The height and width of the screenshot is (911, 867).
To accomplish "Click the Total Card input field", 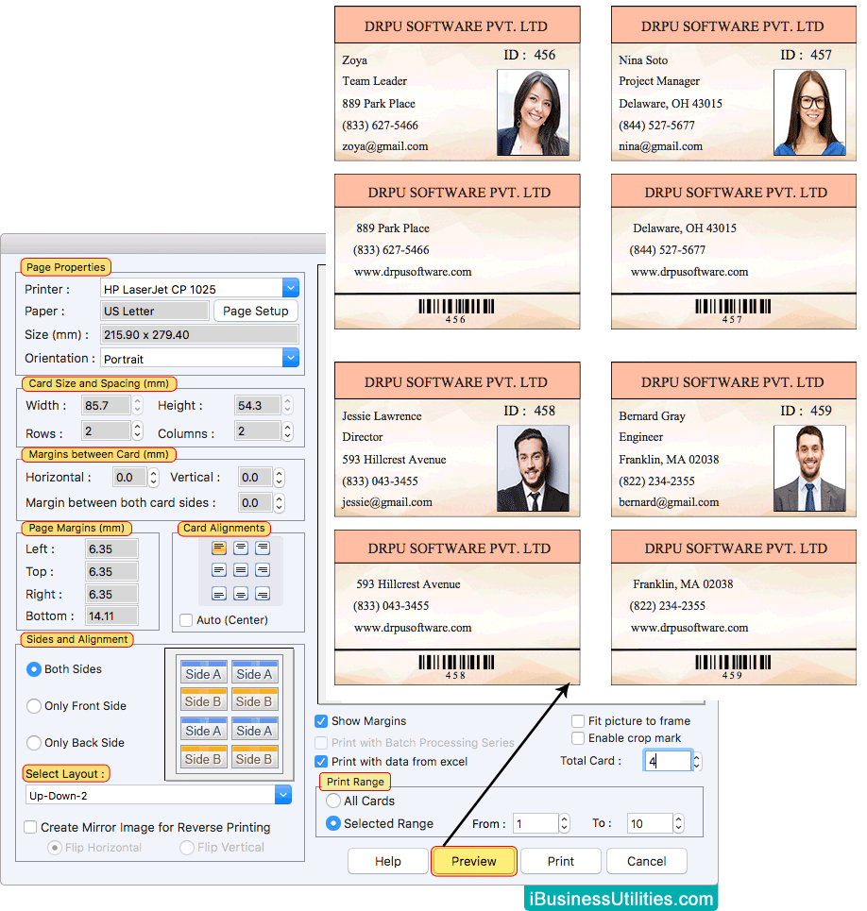I will [667, 761].
